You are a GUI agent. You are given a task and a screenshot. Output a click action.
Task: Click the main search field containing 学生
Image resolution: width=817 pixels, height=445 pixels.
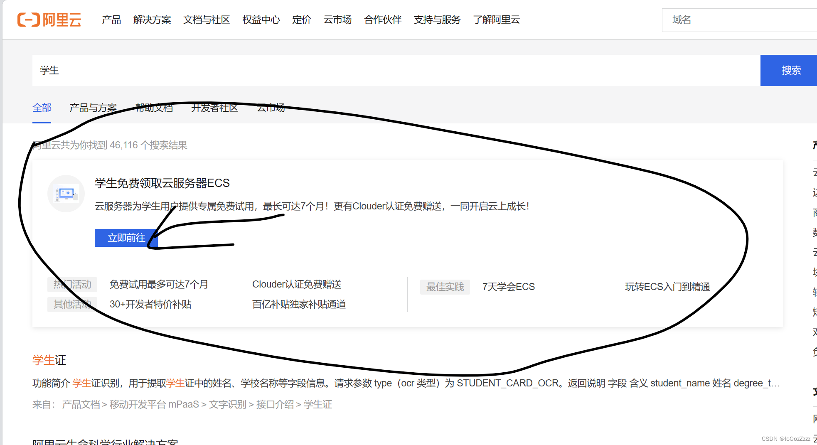click(x=396, y=70)
